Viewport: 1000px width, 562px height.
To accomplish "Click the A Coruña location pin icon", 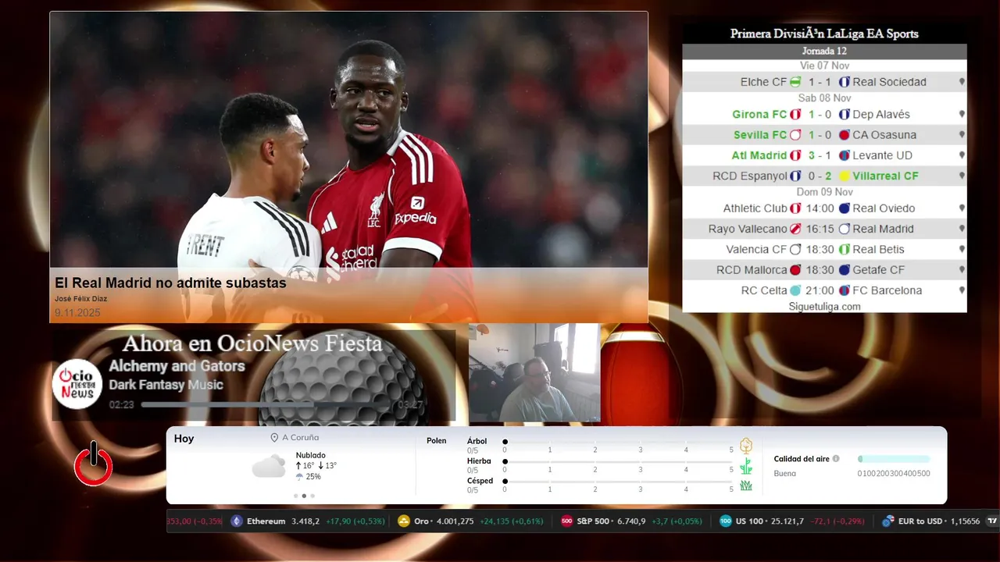I will [274, 438].
